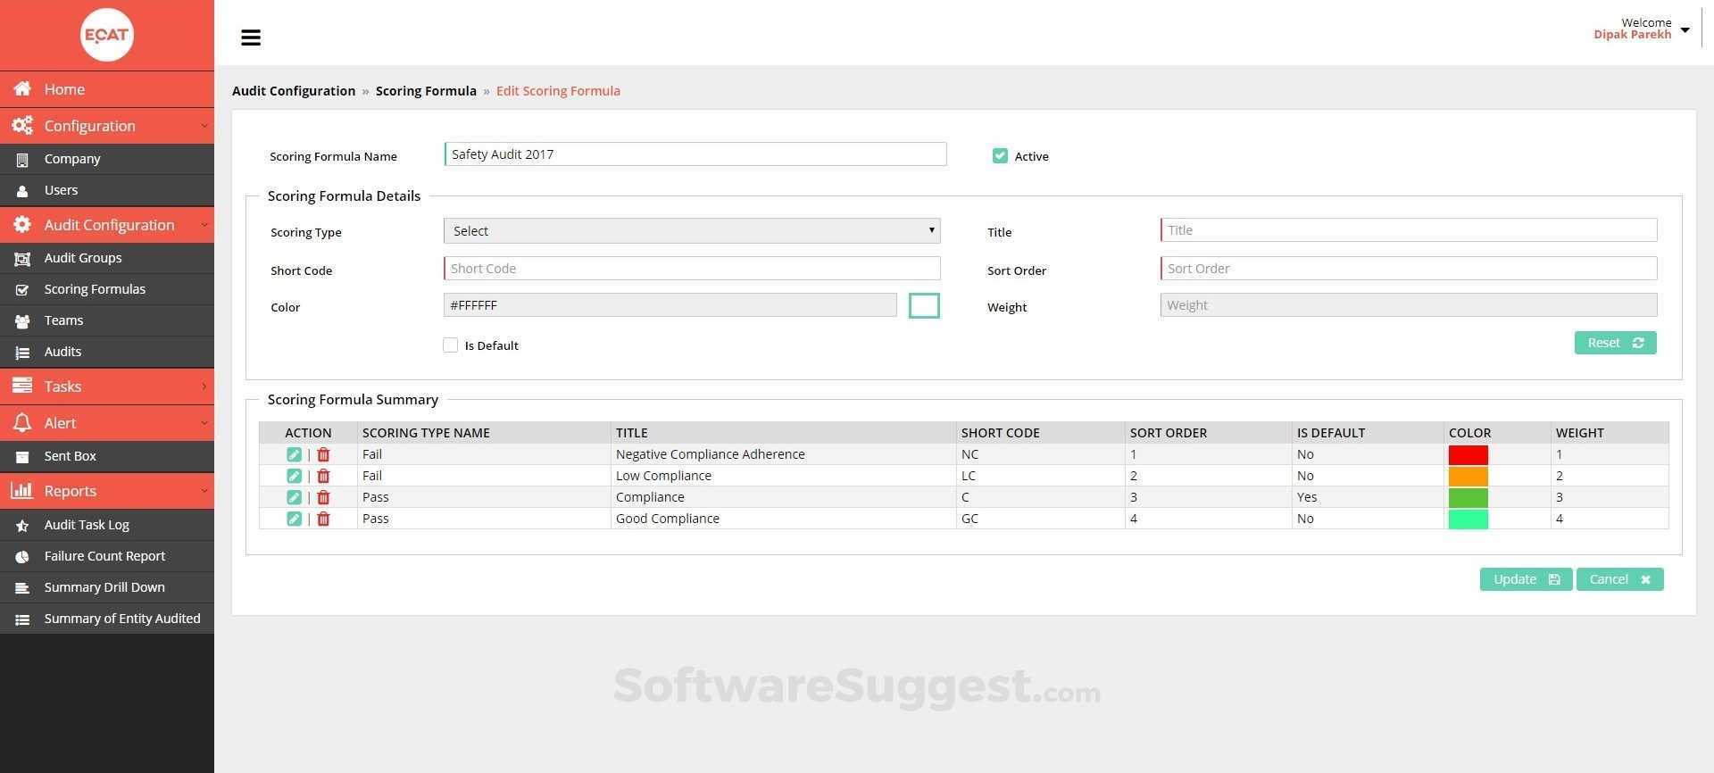
Task: Click the Audits list icon
Action: coord(22,352)
